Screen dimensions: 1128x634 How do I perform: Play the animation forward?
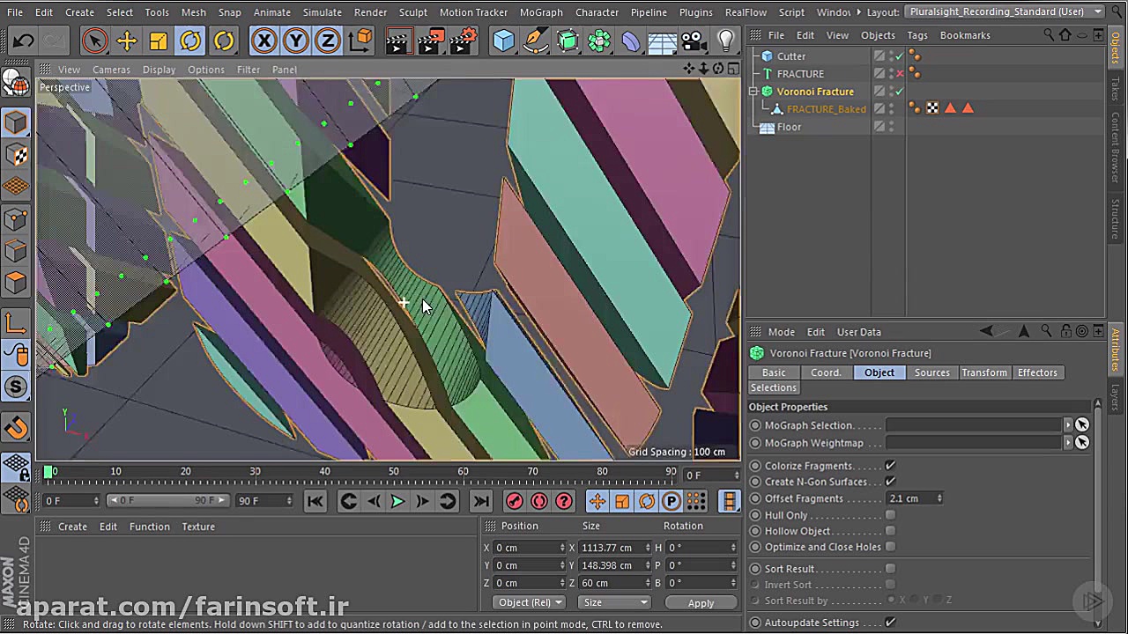pyautogui.click(x=397, y=501)
